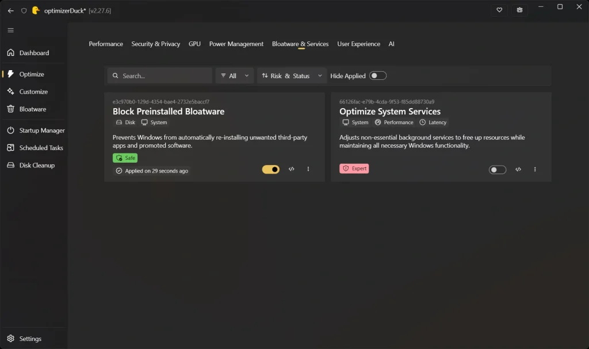Click ID 66126fac-e79b-4cda-9f53-f85dd88730a9
The width and height of the screenshot is (589, 349).
tap(387, 102)
